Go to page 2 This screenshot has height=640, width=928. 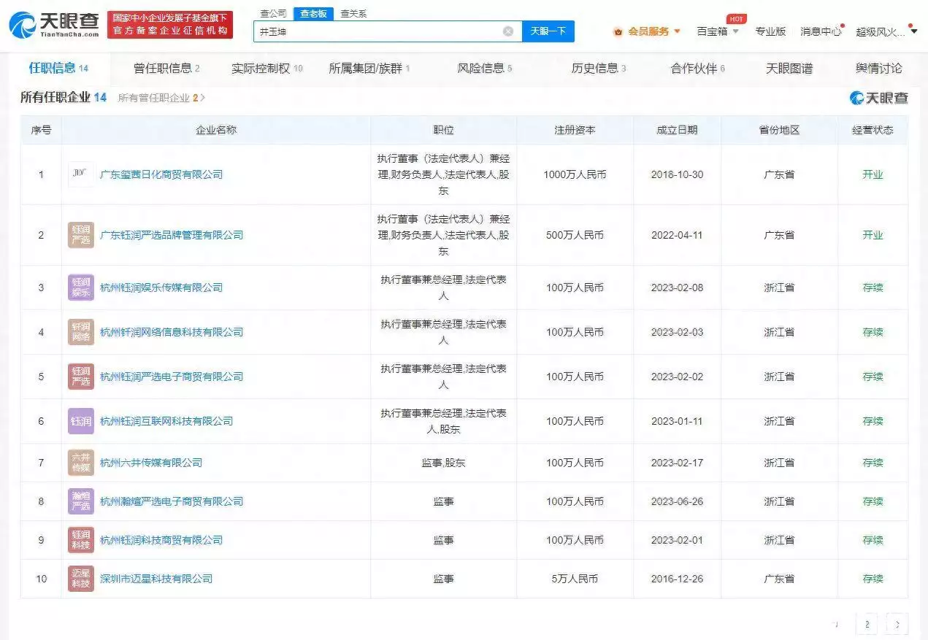click(867, 624)
